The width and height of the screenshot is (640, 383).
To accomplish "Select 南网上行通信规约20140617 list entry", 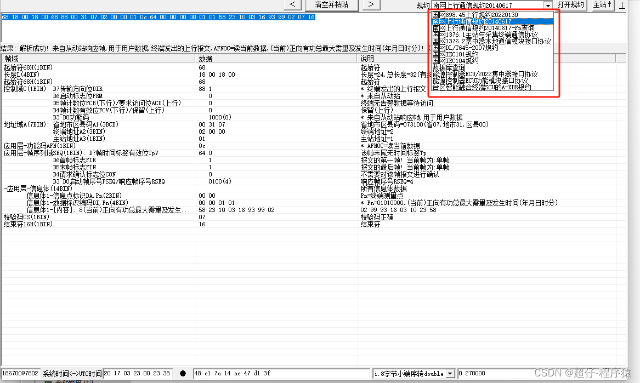I will [x=492, y=21].
